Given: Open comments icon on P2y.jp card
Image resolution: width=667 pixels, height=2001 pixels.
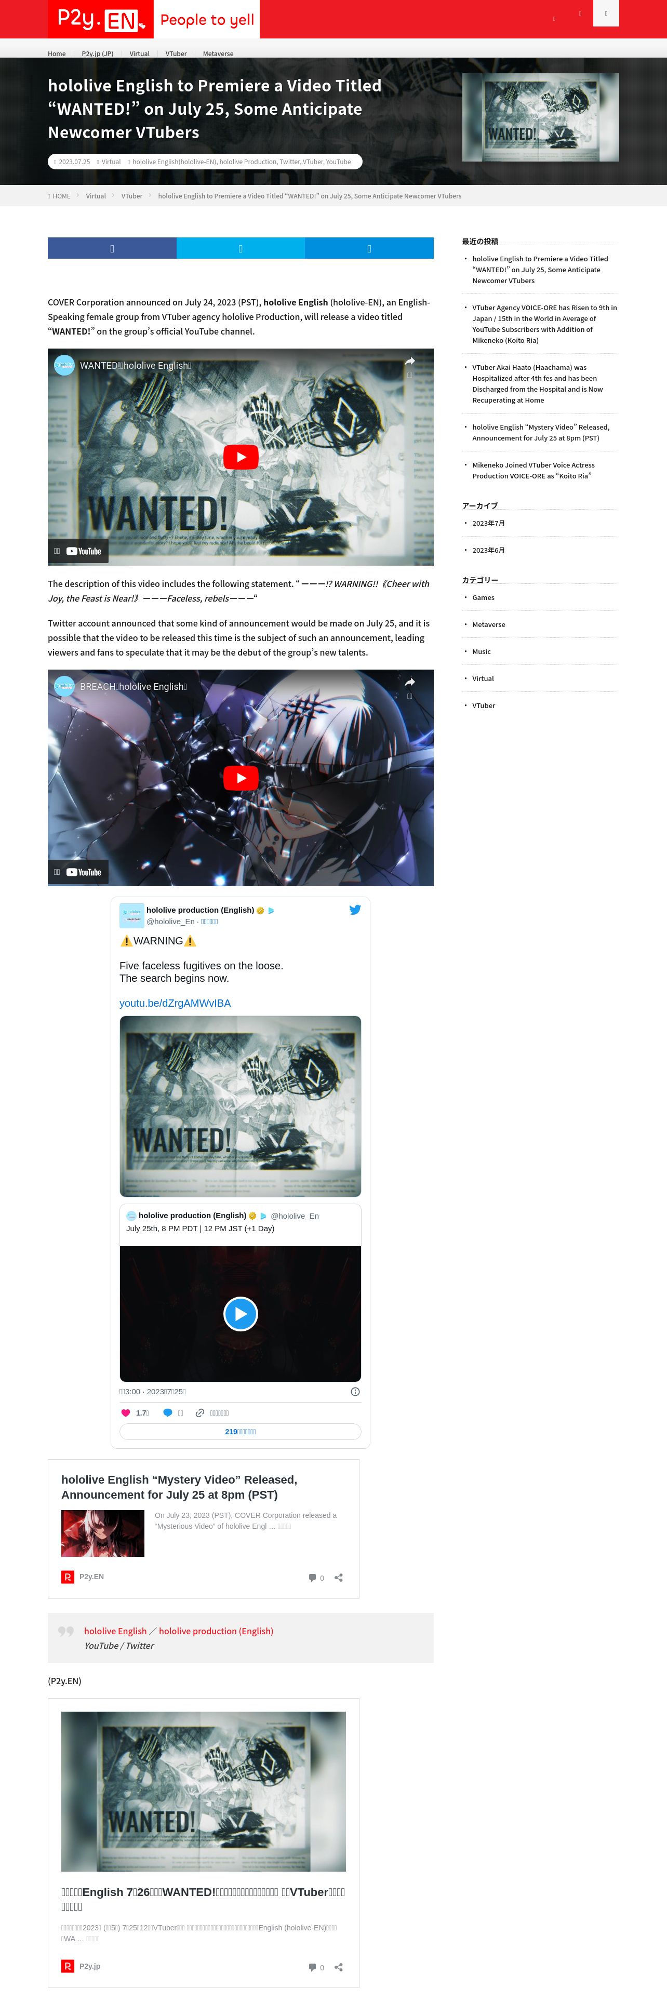Looking at the screenshot, I should 312,1968.
